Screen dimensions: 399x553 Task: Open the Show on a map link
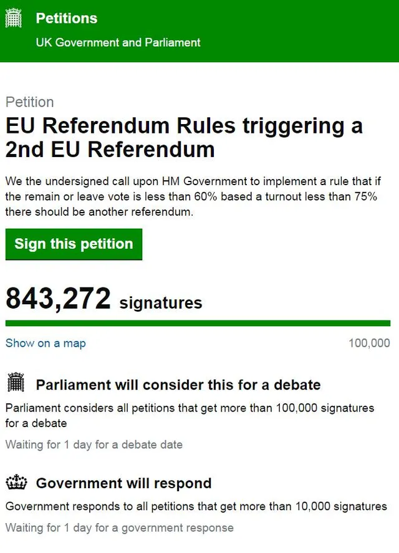pyautogui.click(x=46, y=343)
